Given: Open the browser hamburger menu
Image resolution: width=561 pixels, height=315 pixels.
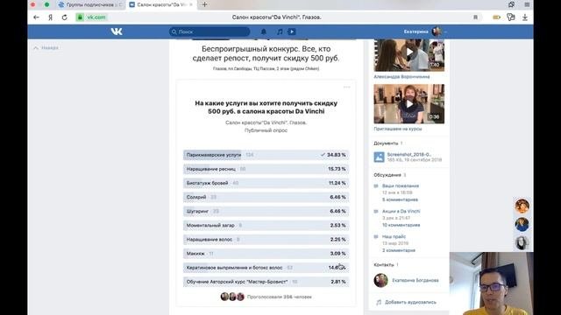Looking at the screenshot, I should pos(527,4).
